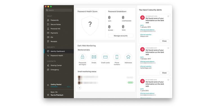Open Secure Notes section

point(59,24)
